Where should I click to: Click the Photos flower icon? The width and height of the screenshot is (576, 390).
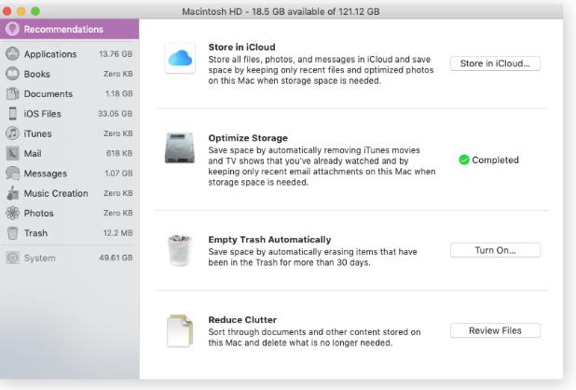(x=12, y=213)
